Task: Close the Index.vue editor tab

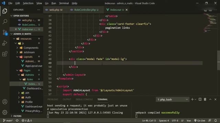Action: pyautogui.click(x=126, y=10)
